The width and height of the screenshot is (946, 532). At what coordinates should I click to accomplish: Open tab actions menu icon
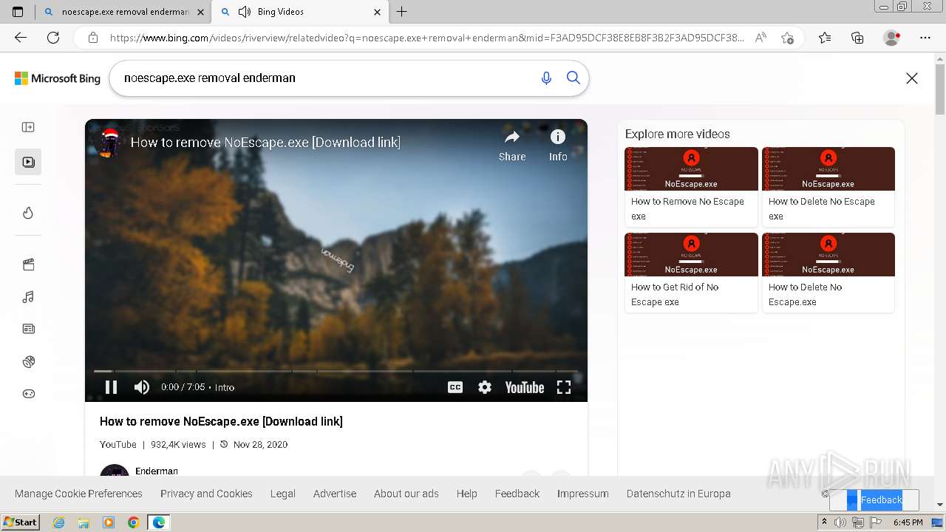[x=18, y=12]
